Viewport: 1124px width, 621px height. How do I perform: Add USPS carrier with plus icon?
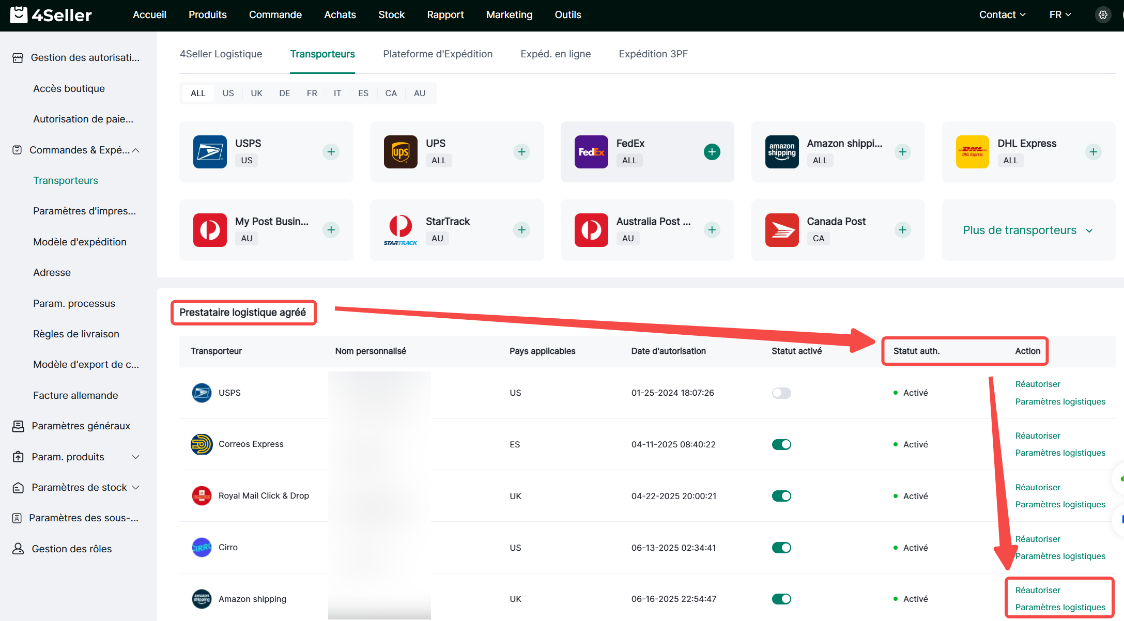point(331,152)
